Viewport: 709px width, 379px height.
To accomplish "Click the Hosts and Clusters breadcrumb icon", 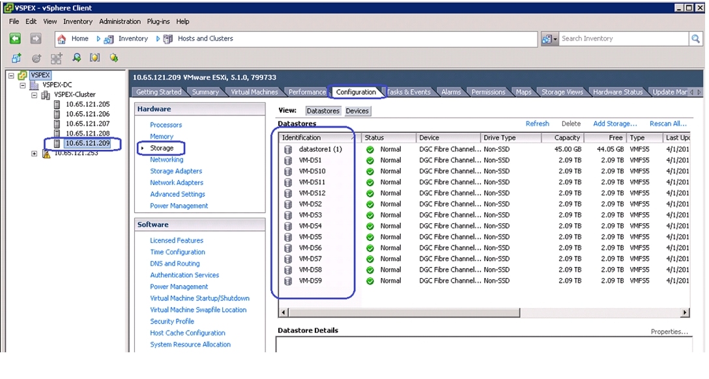I will point(167,39).
